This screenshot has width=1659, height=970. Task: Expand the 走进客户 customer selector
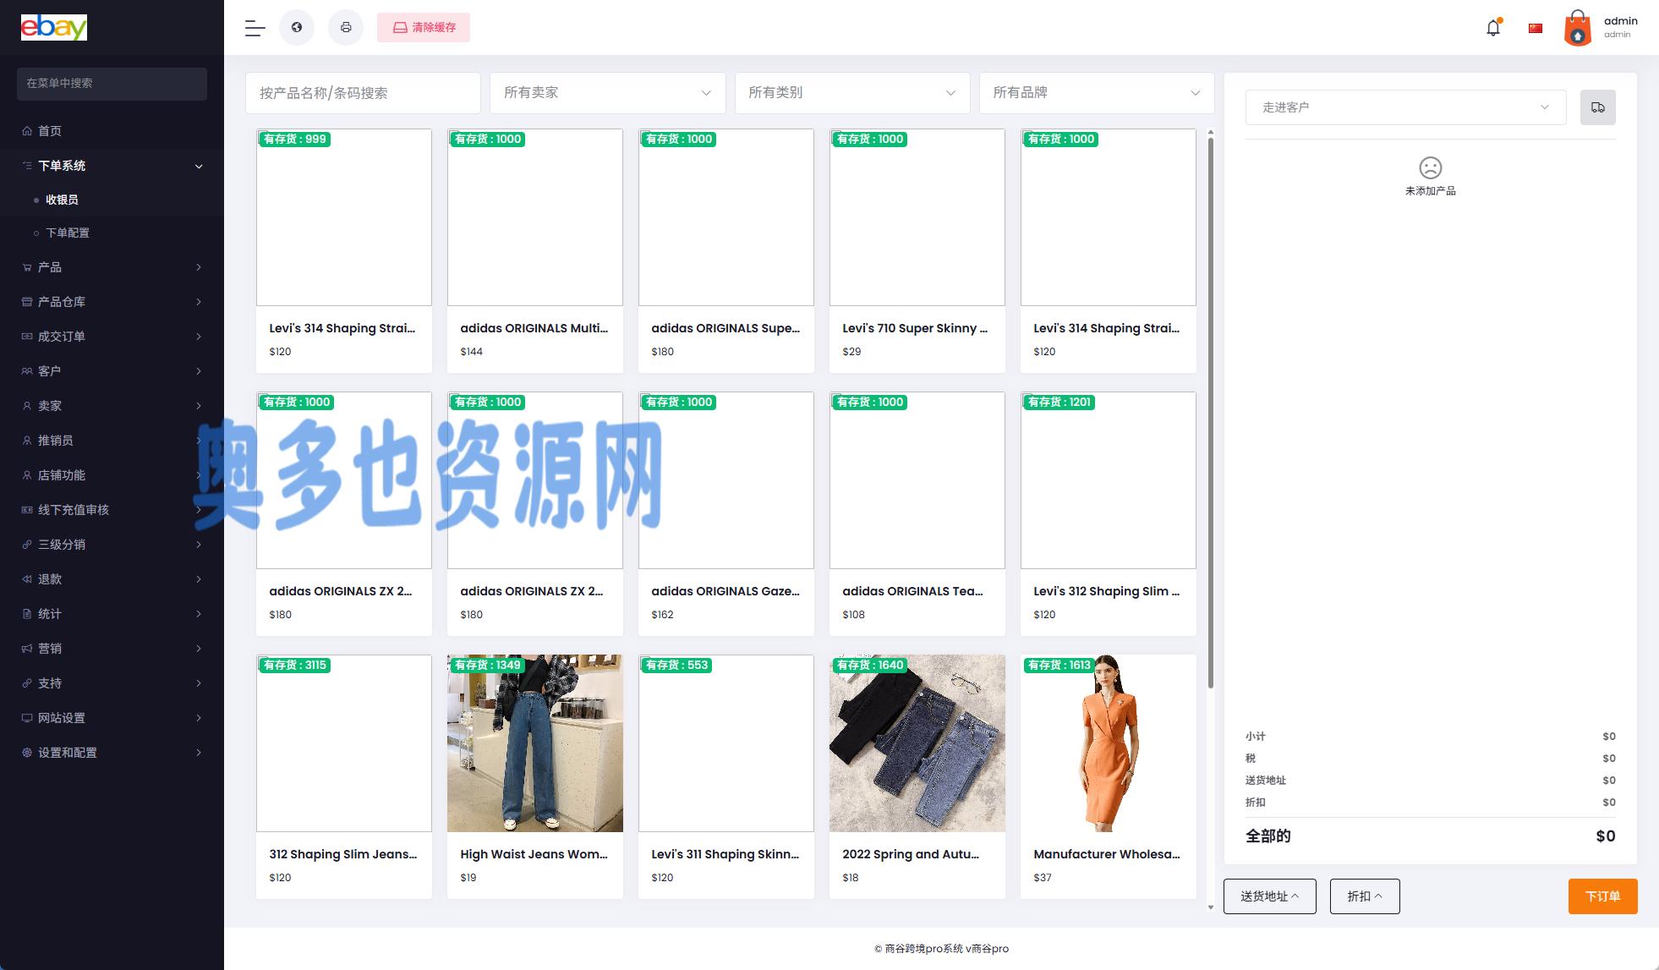[1405, 107]
